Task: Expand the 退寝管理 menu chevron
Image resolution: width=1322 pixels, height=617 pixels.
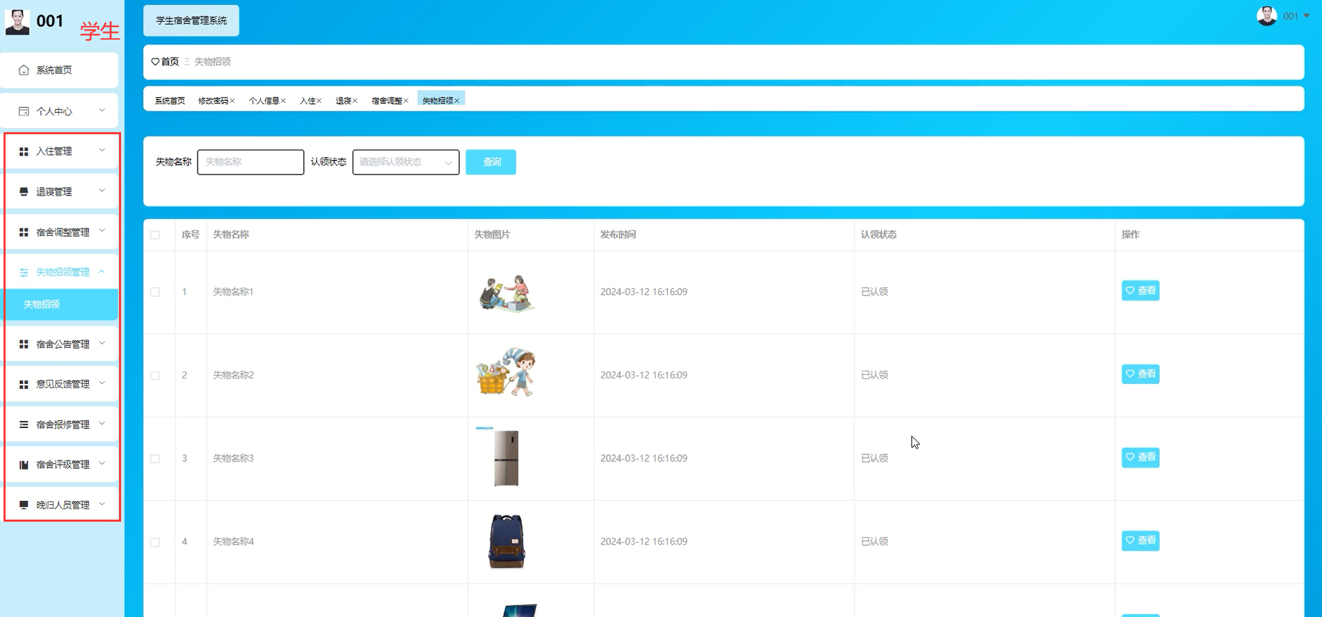Action: [x=102, y=191]
